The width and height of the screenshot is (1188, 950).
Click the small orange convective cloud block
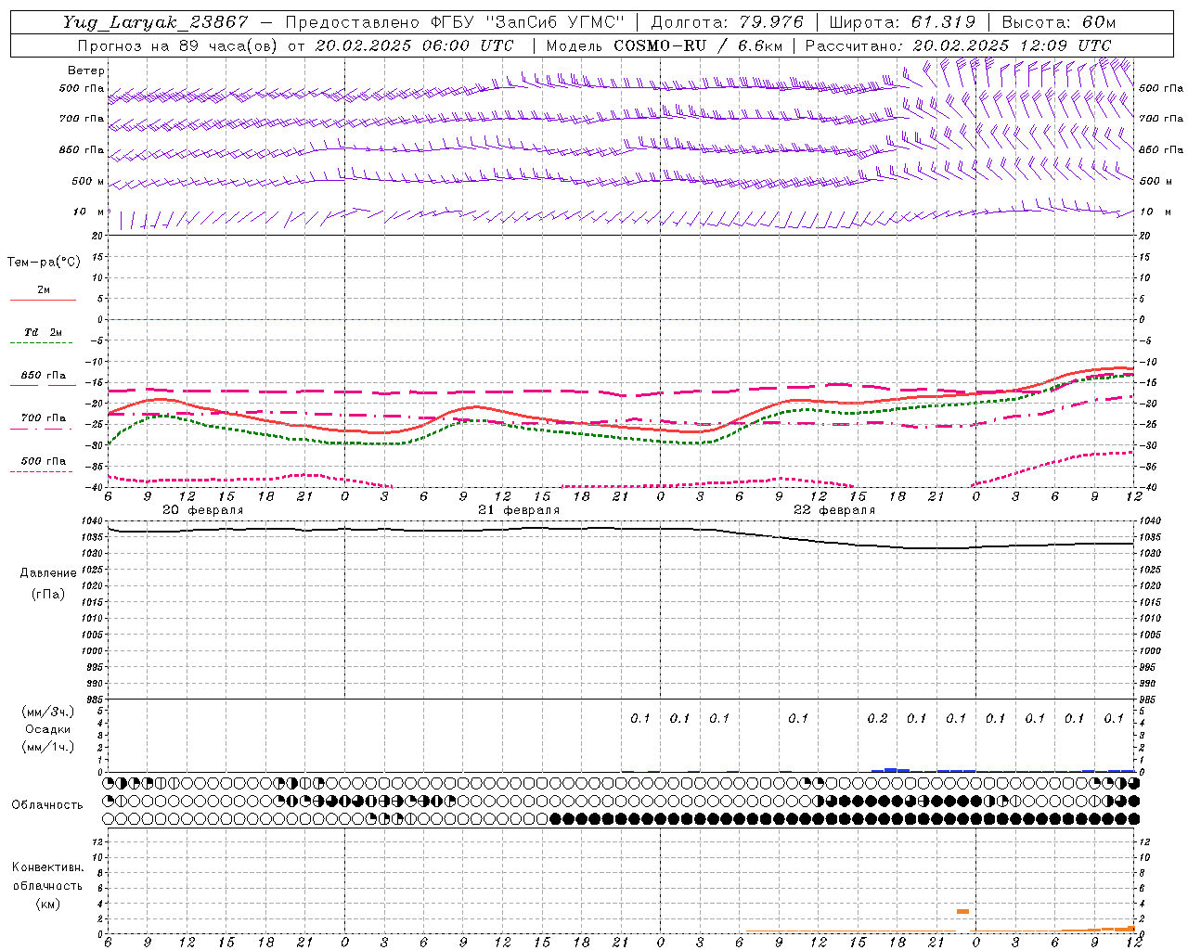962,911
